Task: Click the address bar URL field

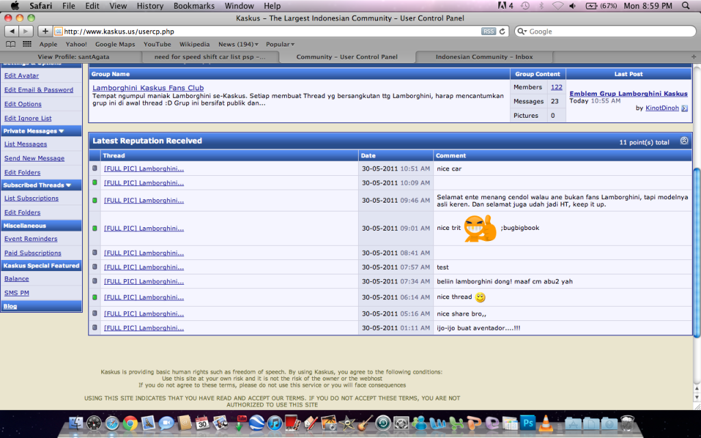Action: [x=281, y=31]
